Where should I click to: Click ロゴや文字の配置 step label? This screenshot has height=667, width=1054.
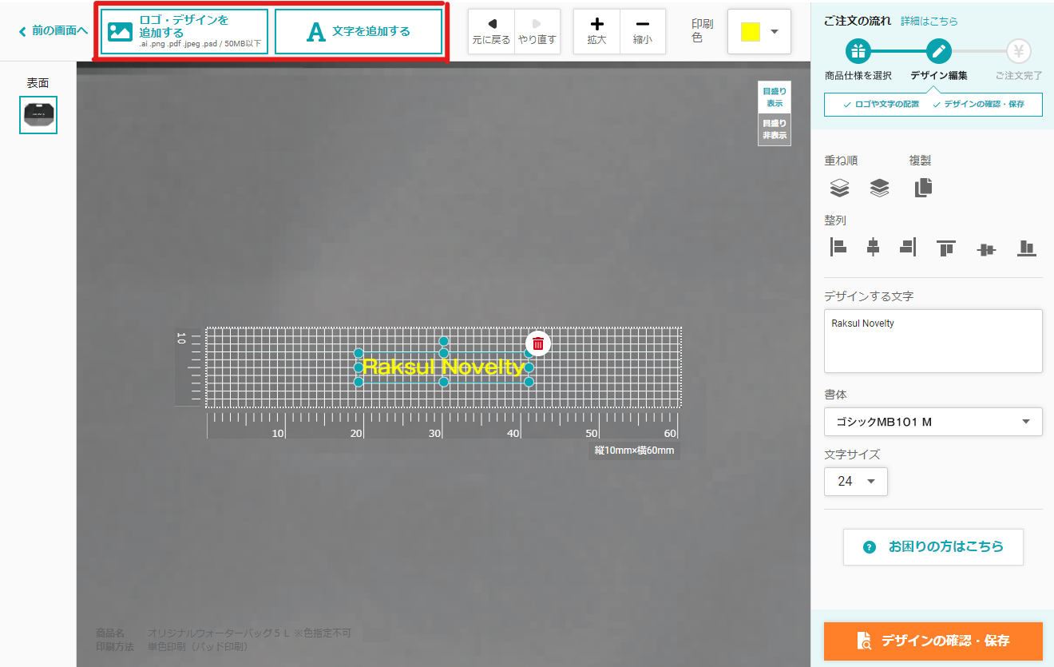click(x=882, y=105)
